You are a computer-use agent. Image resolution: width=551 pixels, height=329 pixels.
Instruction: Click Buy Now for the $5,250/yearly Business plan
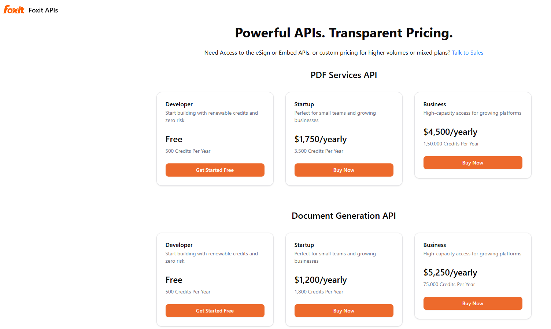coord(473,303)
